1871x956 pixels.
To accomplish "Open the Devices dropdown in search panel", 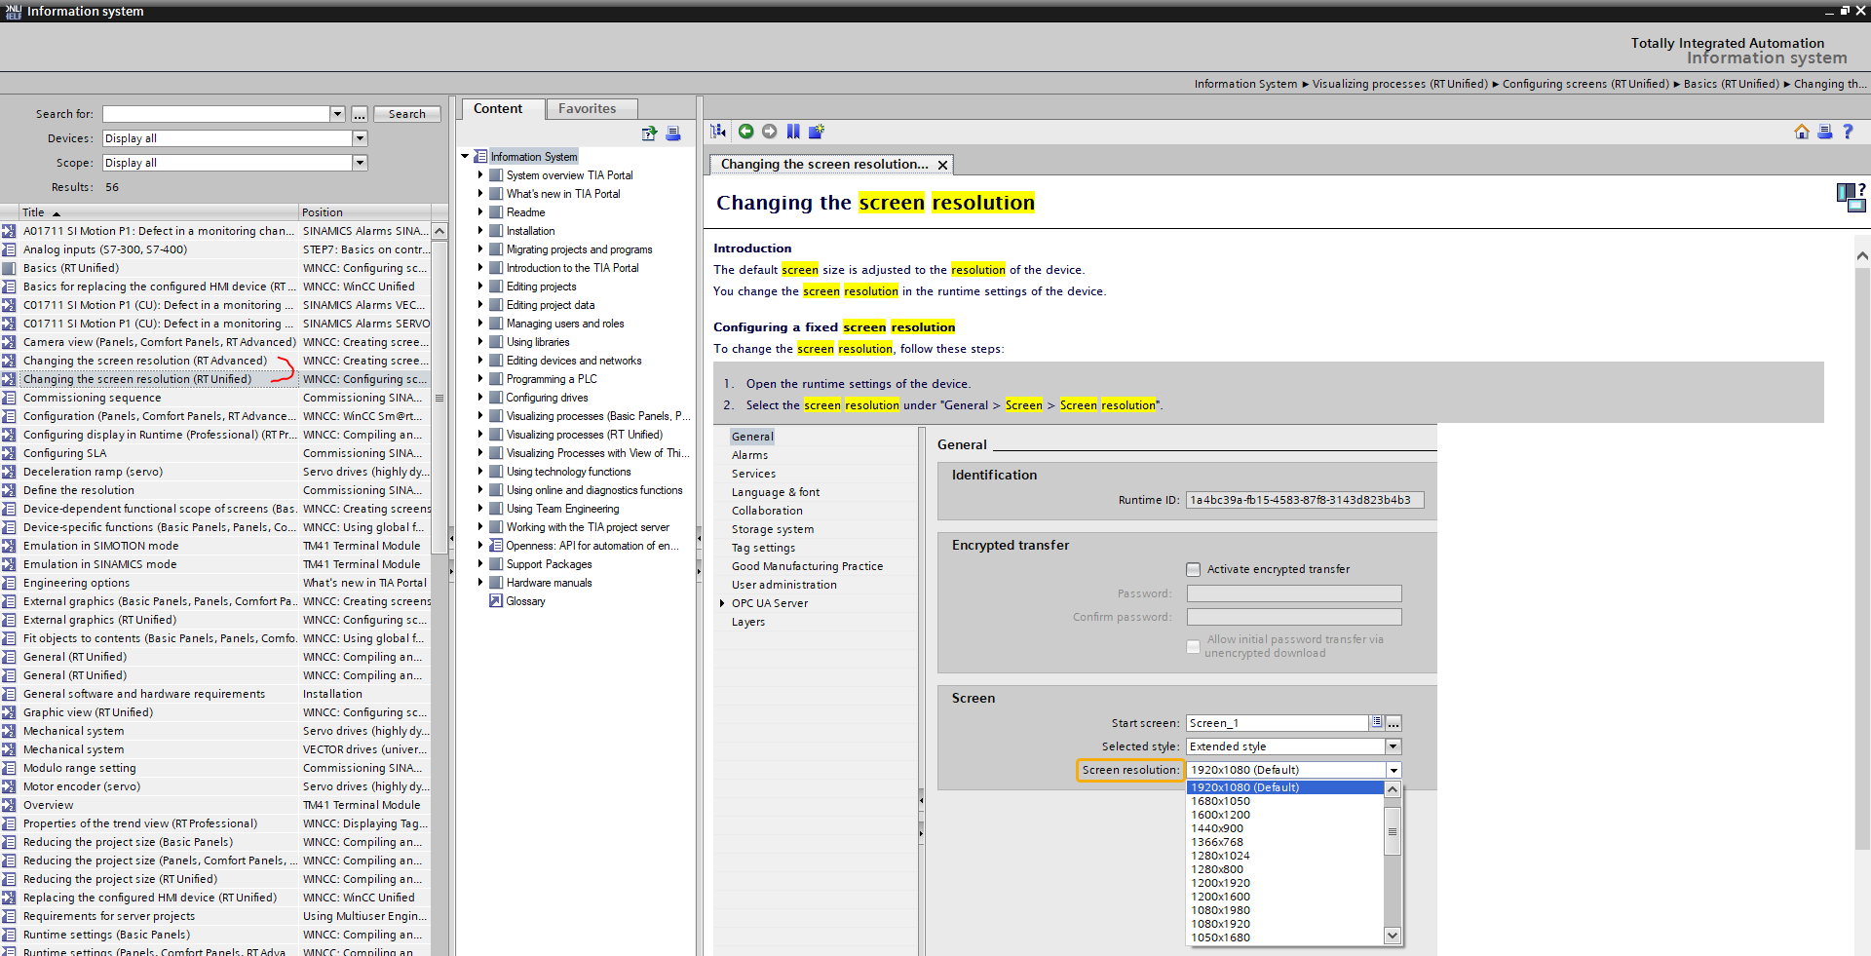I will [x=360, y=138].
